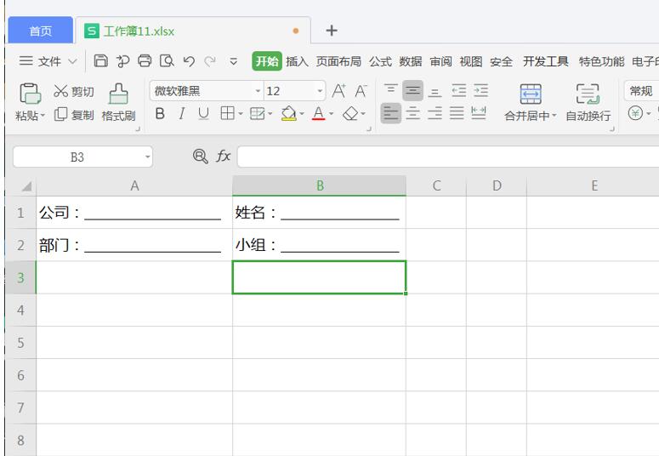The image size is (659, 456).
Task: Toggle Italic formatting
Action: [x=181, y=114]
